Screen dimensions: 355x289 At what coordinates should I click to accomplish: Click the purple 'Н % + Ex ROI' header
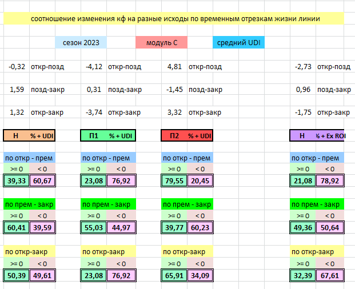pyautogui.click(x=317, y=136)
